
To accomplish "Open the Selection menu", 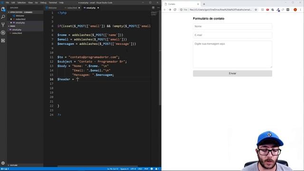I will pos(21,3).
